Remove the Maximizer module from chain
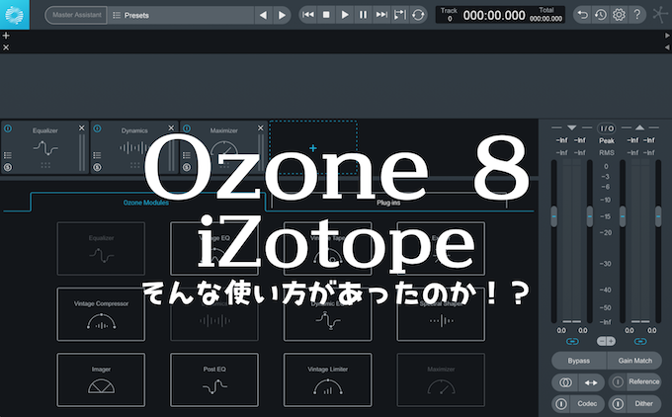The width and height of the screenshot is (672, 417). point(261,128)
